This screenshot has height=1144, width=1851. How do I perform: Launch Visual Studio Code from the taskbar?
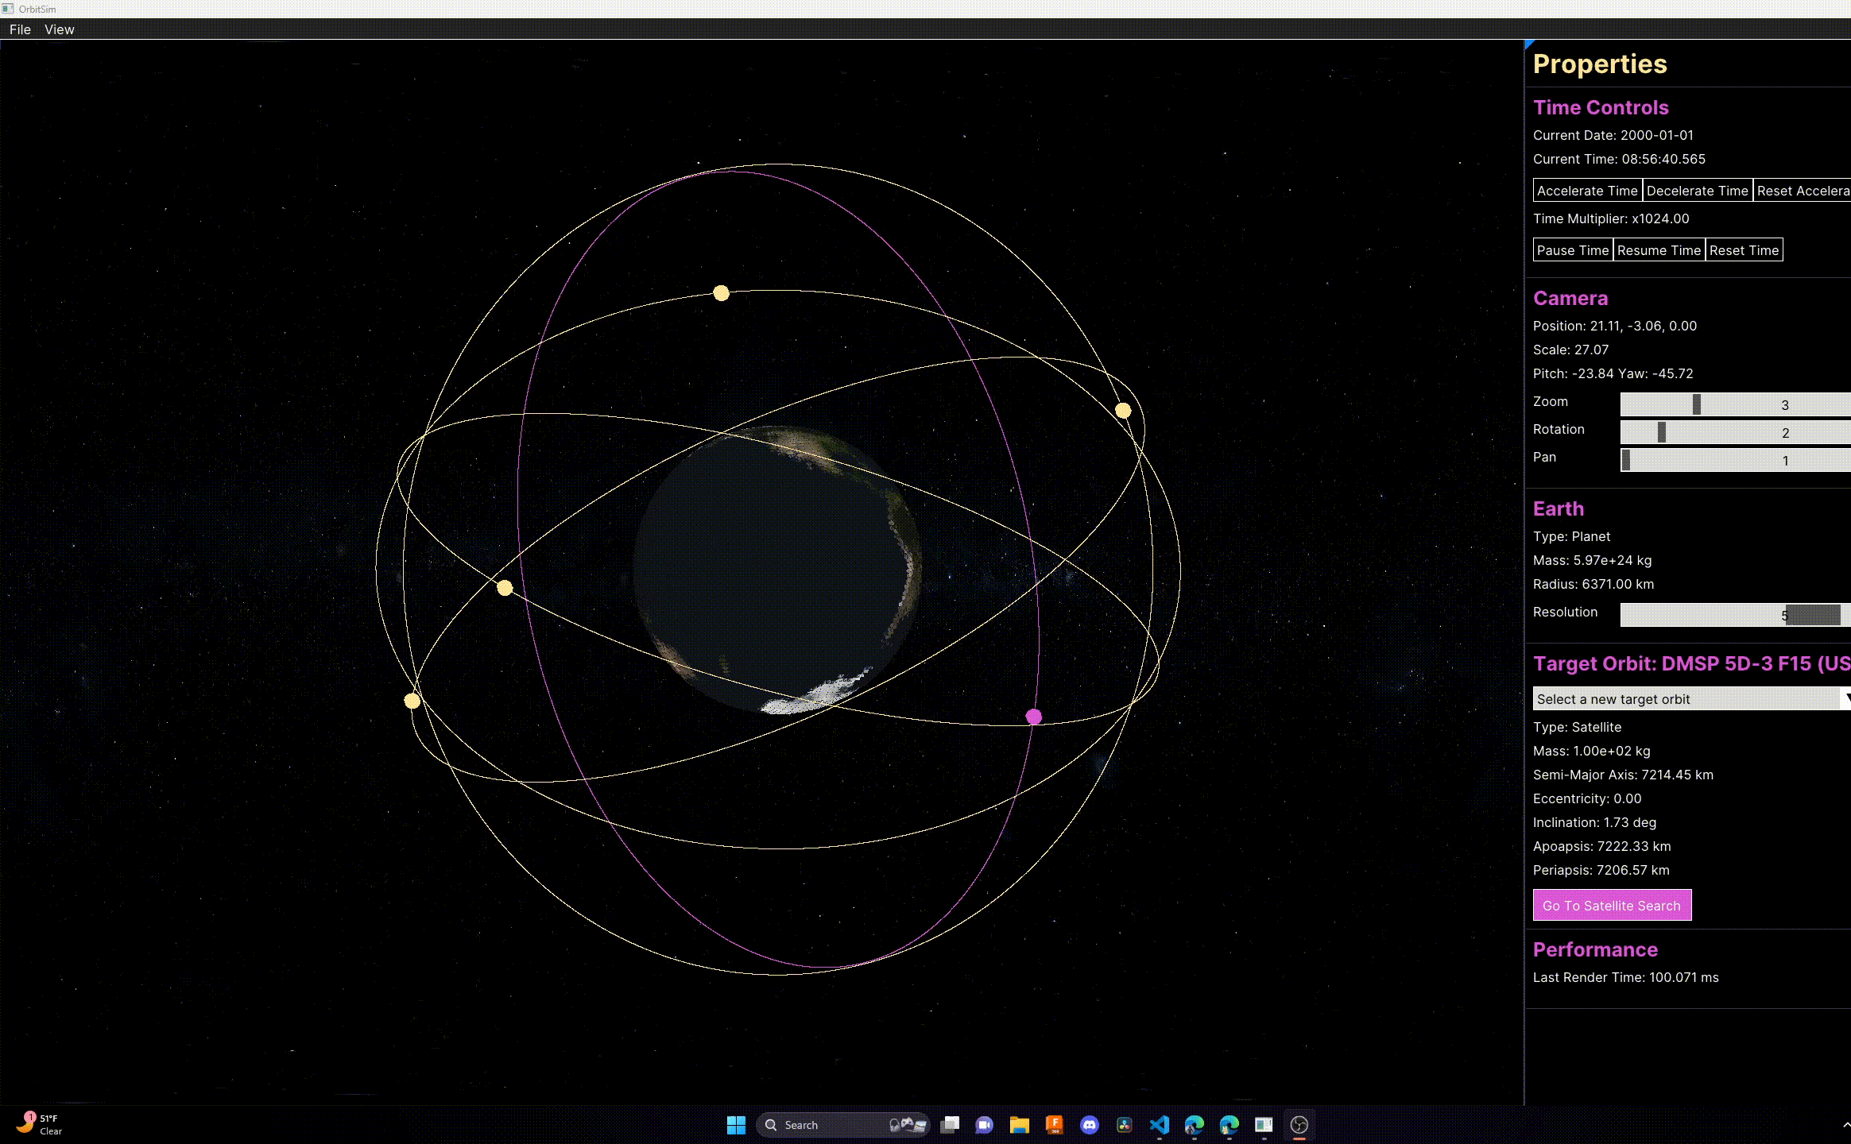click(1159, 1124)
